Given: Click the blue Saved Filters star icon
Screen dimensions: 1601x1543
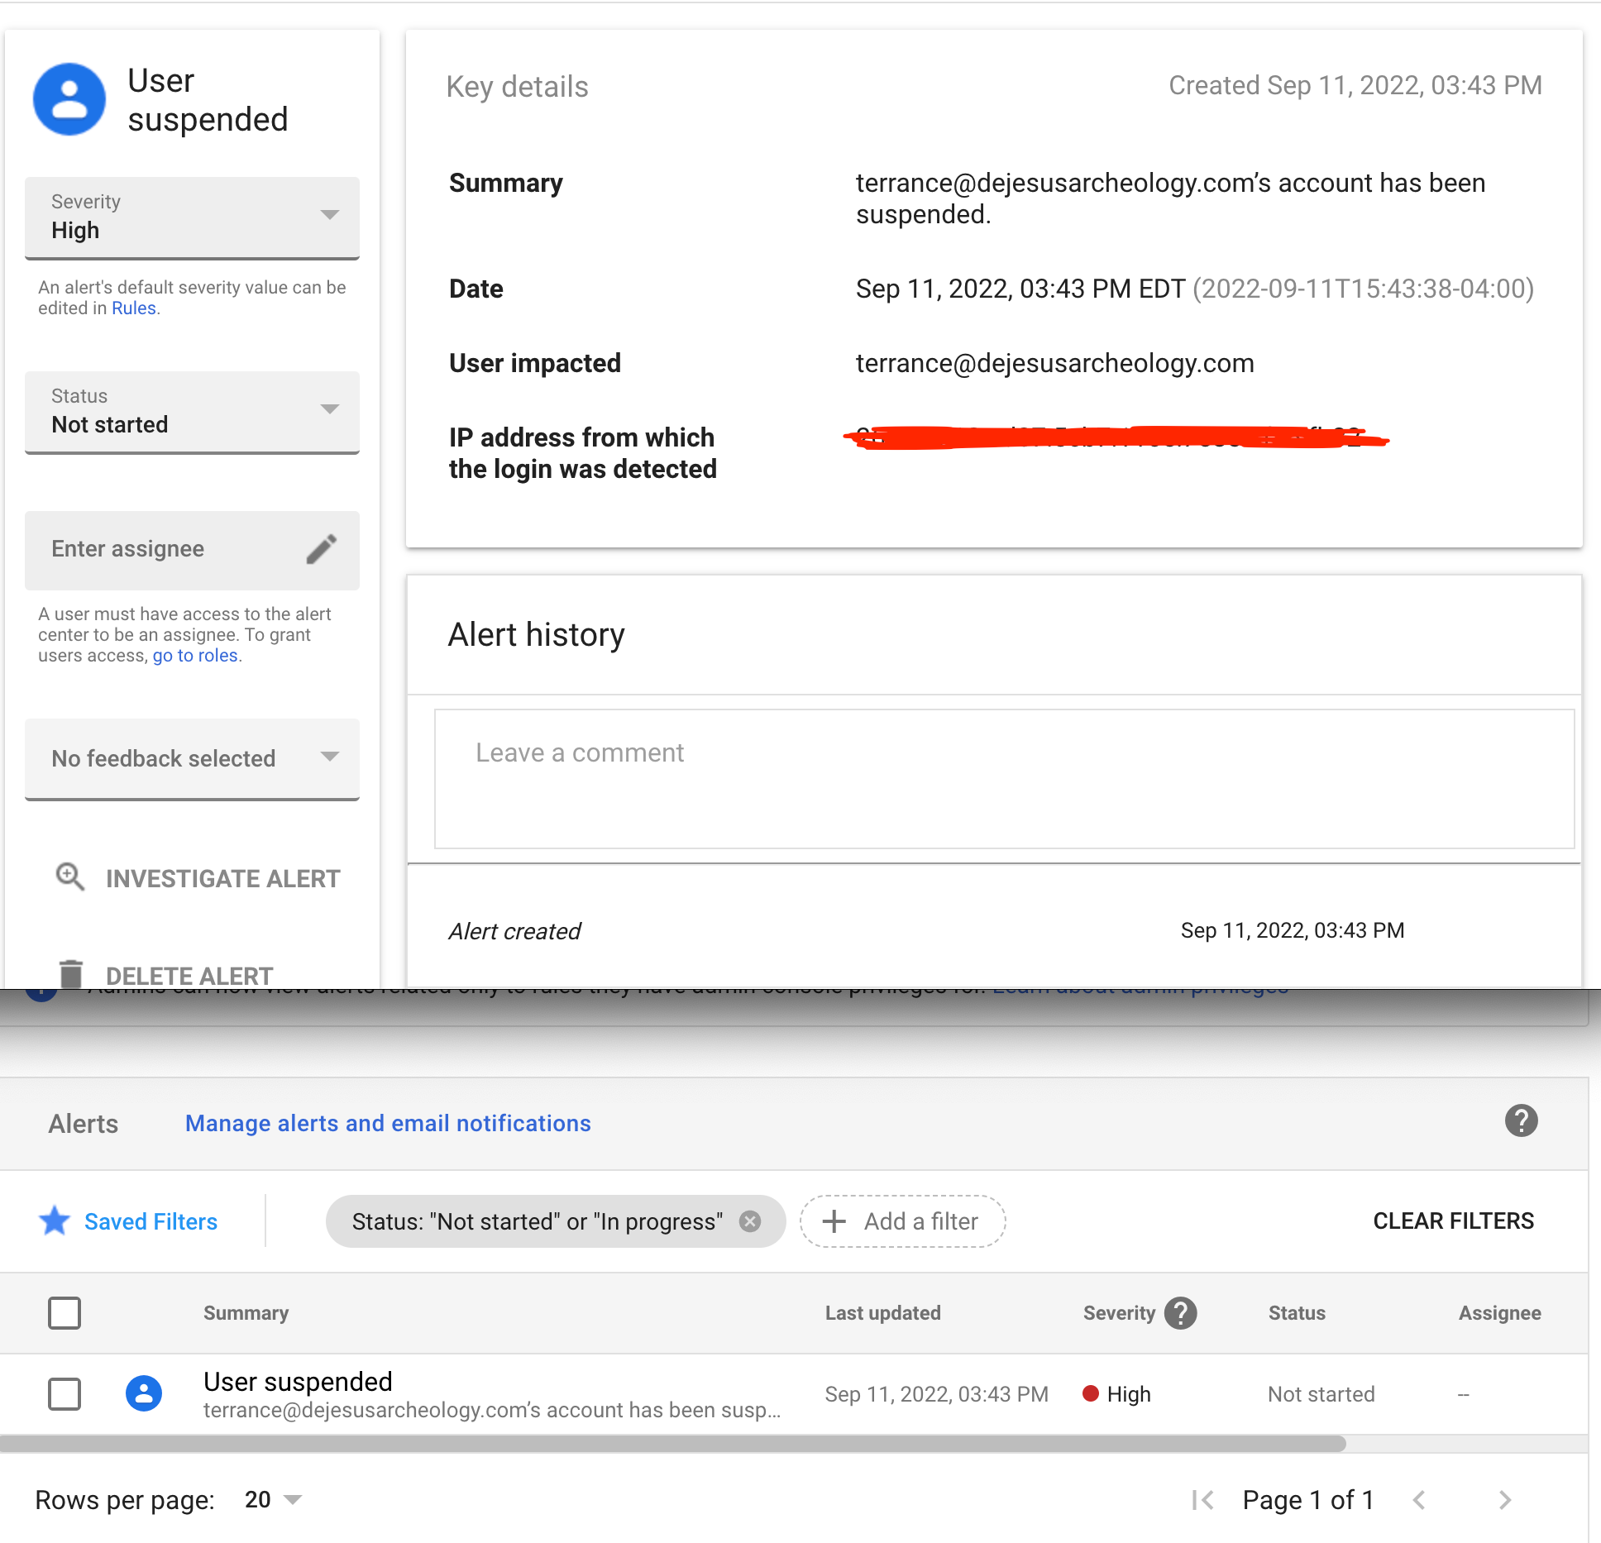Looking at the screenshot, I should tap(55, 1221).
